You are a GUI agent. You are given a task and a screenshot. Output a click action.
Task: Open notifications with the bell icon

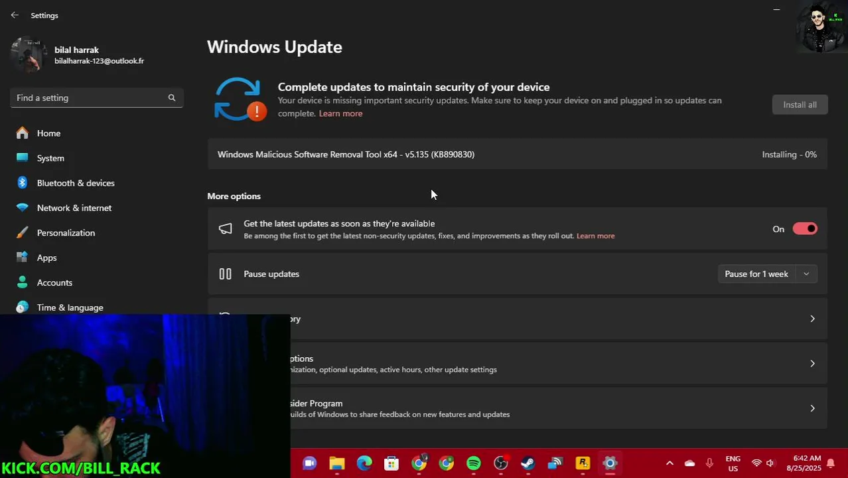pyautogui.click(x=831, y=463)
